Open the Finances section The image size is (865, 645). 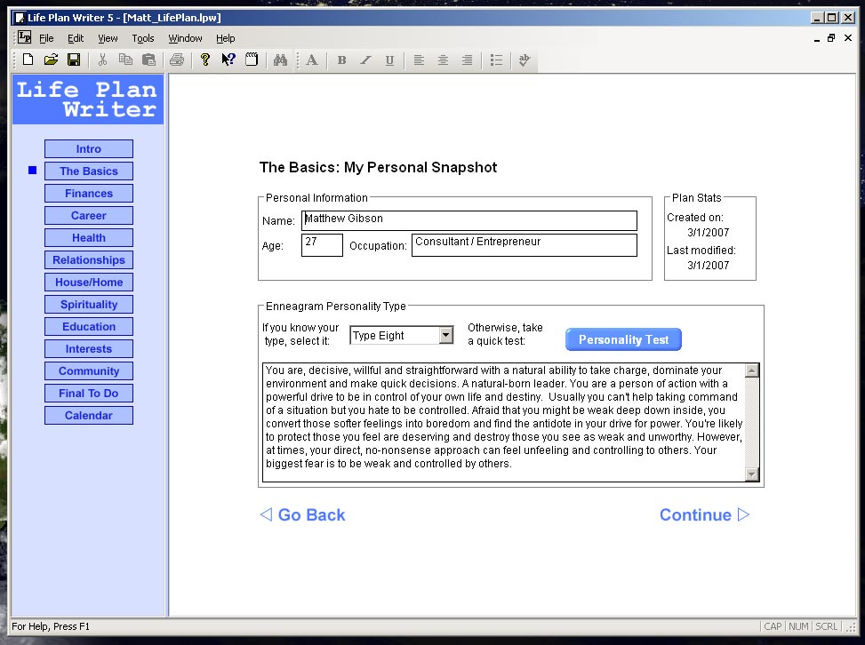click(89, 194)
